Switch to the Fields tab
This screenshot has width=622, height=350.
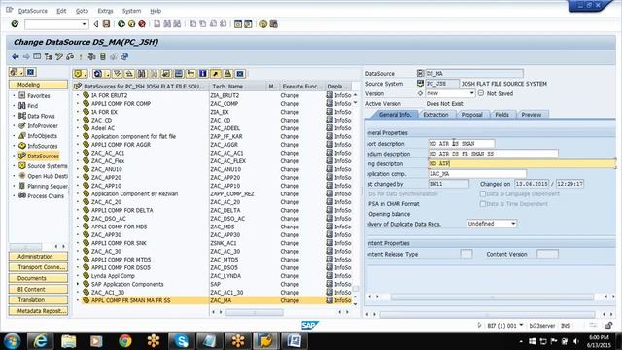coord(501,115)
